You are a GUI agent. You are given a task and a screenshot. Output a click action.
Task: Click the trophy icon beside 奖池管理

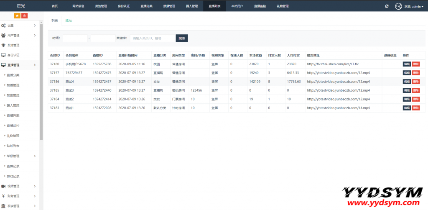[3, 45]
